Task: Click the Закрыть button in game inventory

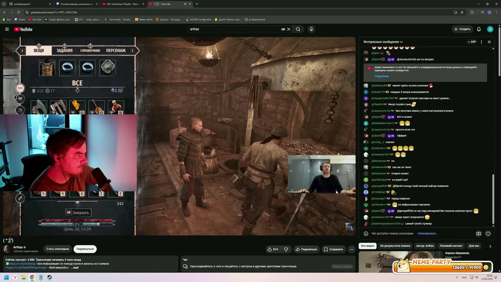Action: click(x=78, y=213)
